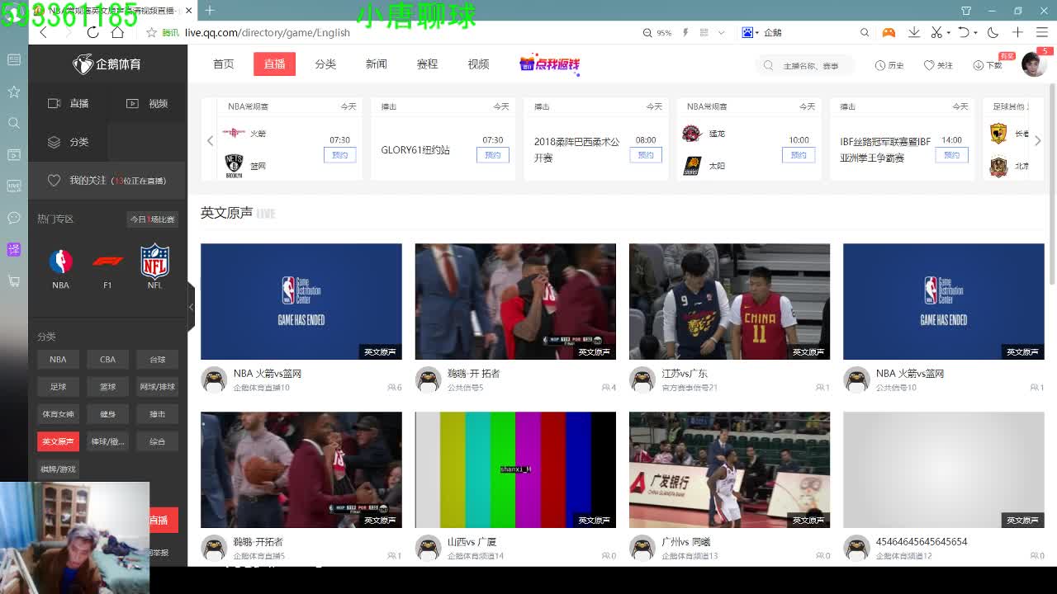Open the 直播 camera item in sidebar
The width and height of the screenshot is (1057, 594).
69,103
